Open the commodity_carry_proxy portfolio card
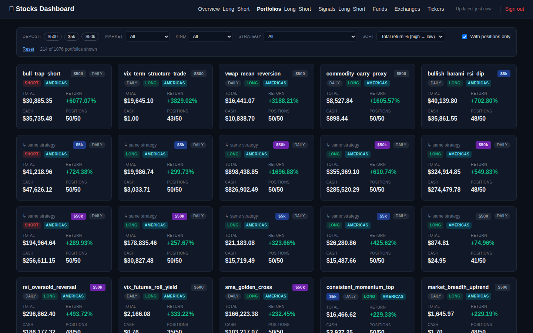 tap(368, 97)
